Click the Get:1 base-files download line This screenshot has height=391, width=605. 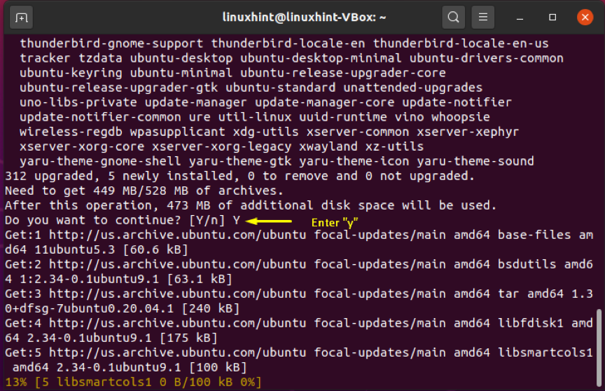click(x=299, y=242)
